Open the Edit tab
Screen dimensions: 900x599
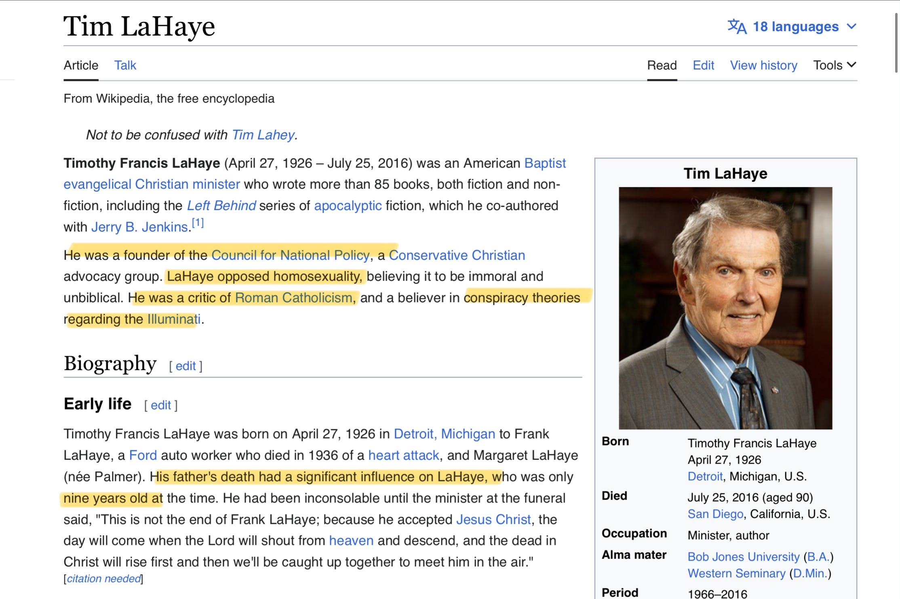703,65
